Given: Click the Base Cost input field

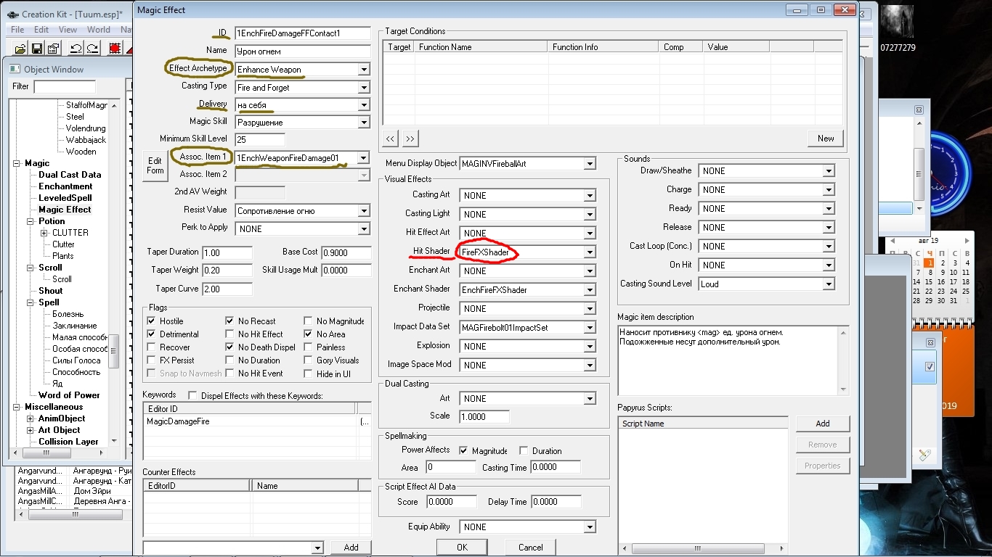Looking at the screenshot, I should pyautogui.click(x=346, y=252).
